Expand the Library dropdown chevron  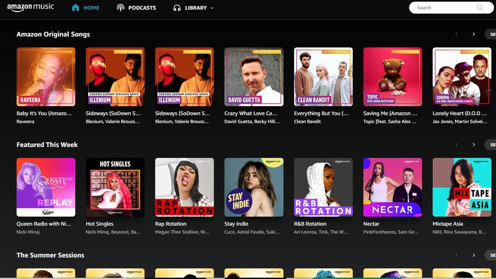coord(212,8)
